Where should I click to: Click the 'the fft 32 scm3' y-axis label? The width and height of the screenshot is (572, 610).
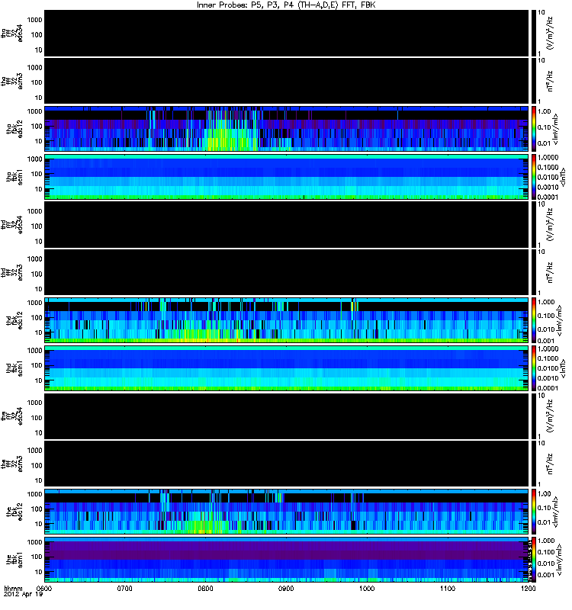pyautogui.click(x=12, y=464)
